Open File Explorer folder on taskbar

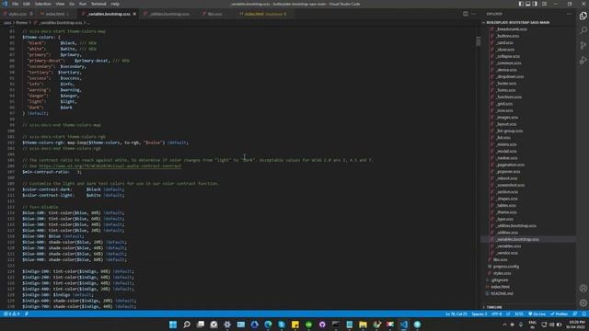[363, 325]
